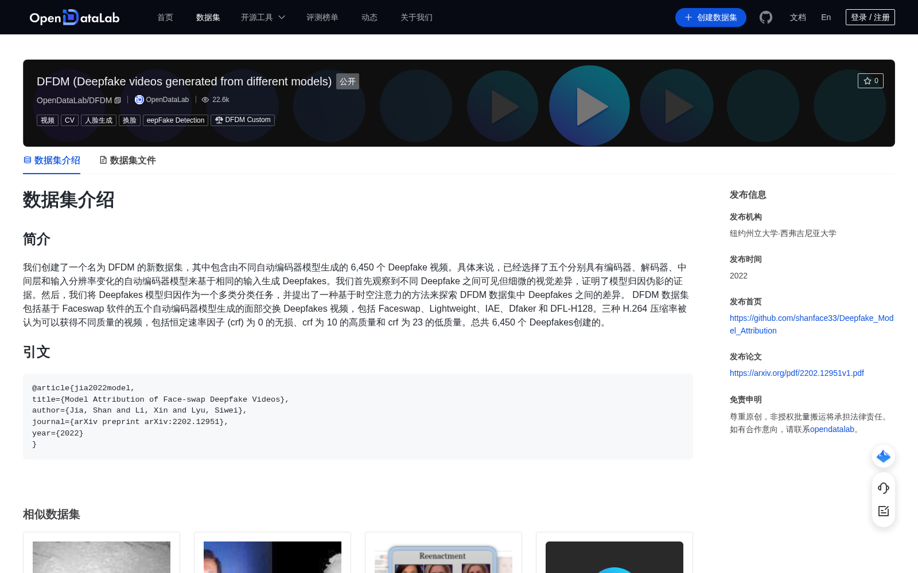This screenshot has width=918, height=573.
Task: Open the second similar dataset card thumbnail
Action: point(273,557)
